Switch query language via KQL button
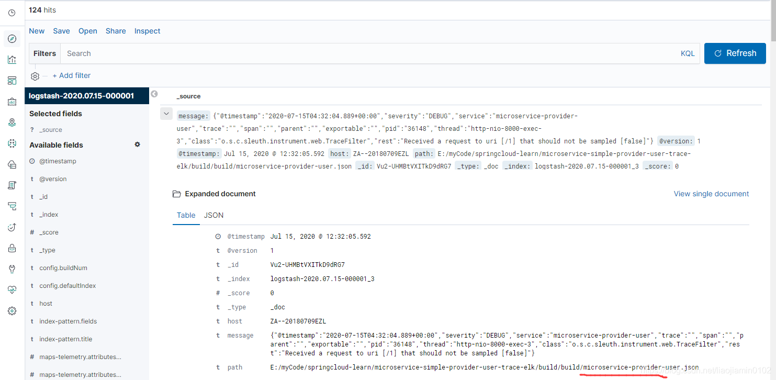The width and height of the screenshot is (776, 380). tap(688, 53)
